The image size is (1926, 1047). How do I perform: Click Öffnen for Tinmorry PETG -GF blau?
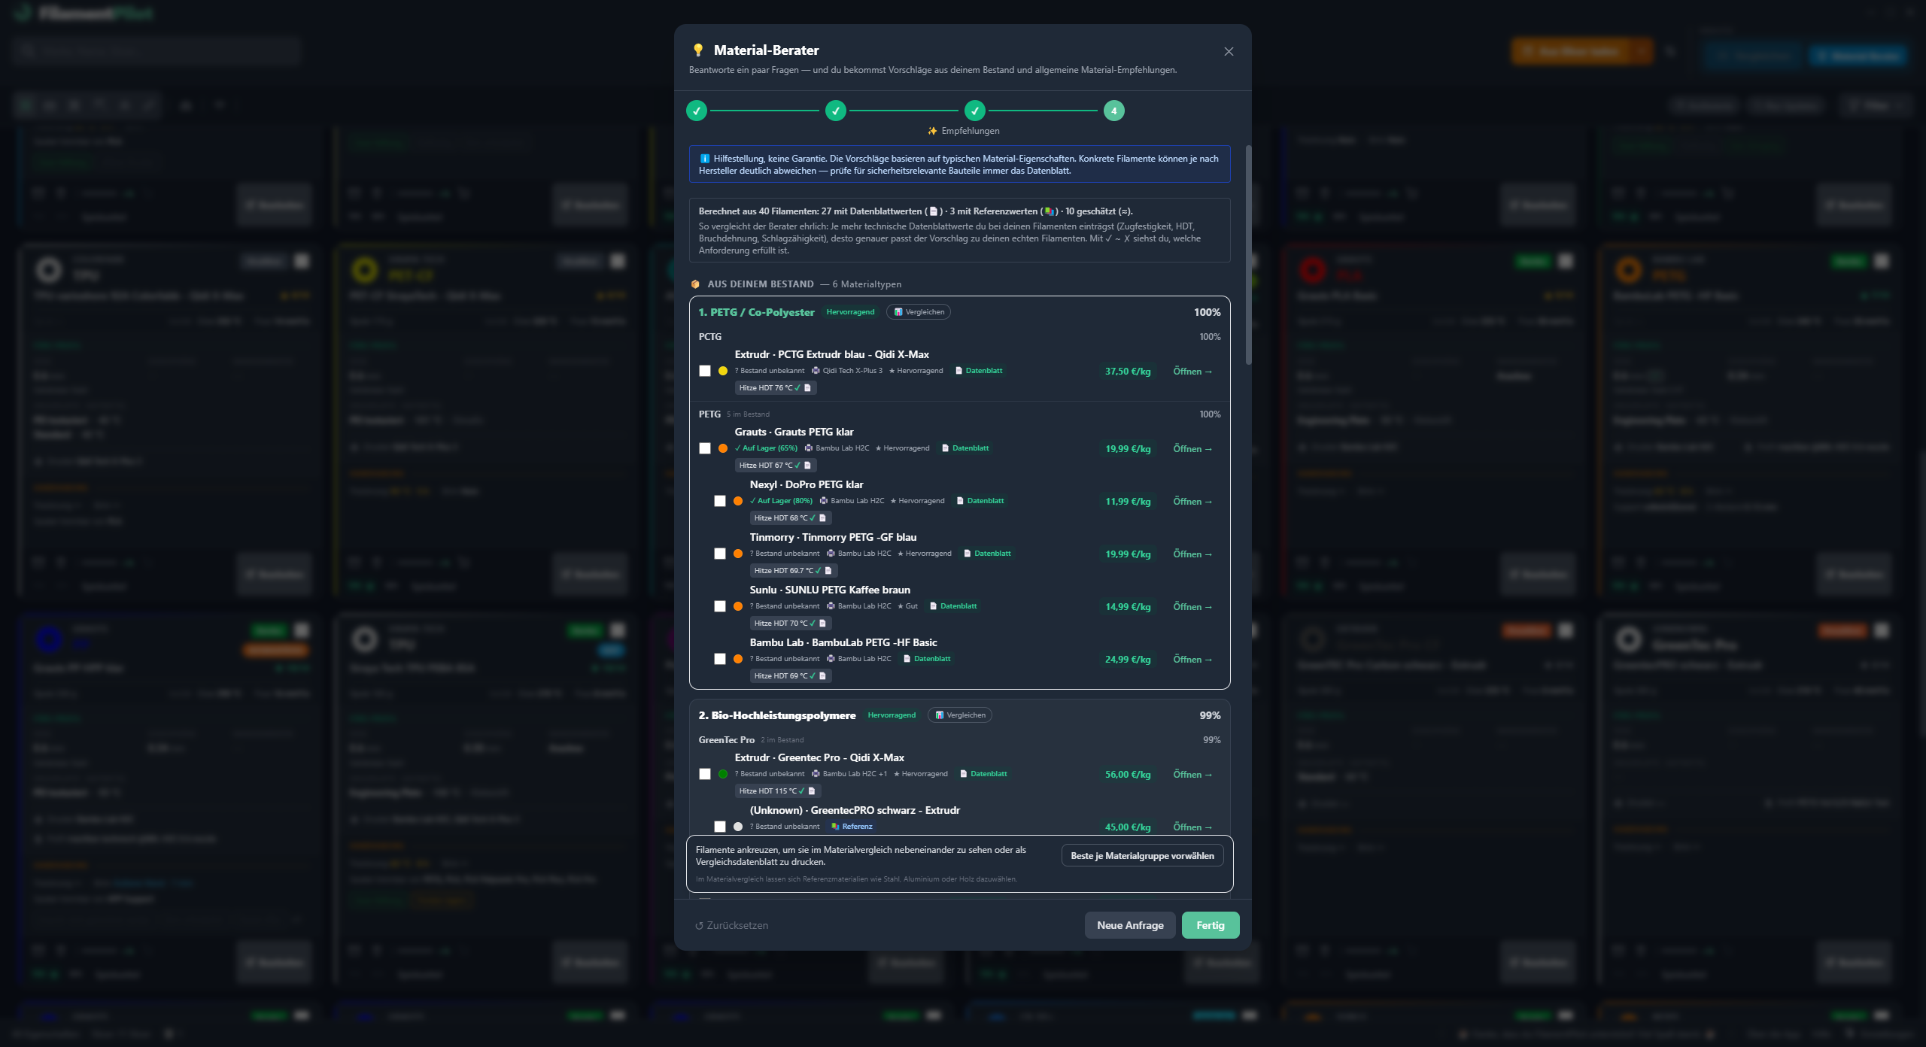coord(1192,554)
